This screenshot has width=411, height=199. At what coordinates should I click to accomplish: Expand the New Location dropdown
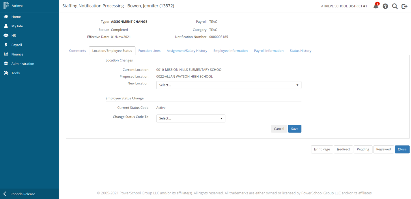229,85
